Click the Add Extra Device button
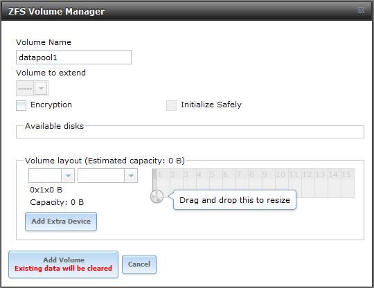Screen dimensions: 374x288 61,222
